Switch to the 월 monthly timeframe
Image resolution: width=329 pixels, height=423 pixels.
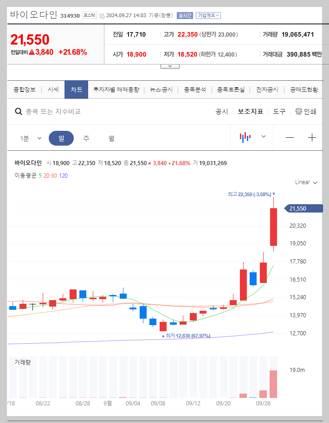[110, 137]
